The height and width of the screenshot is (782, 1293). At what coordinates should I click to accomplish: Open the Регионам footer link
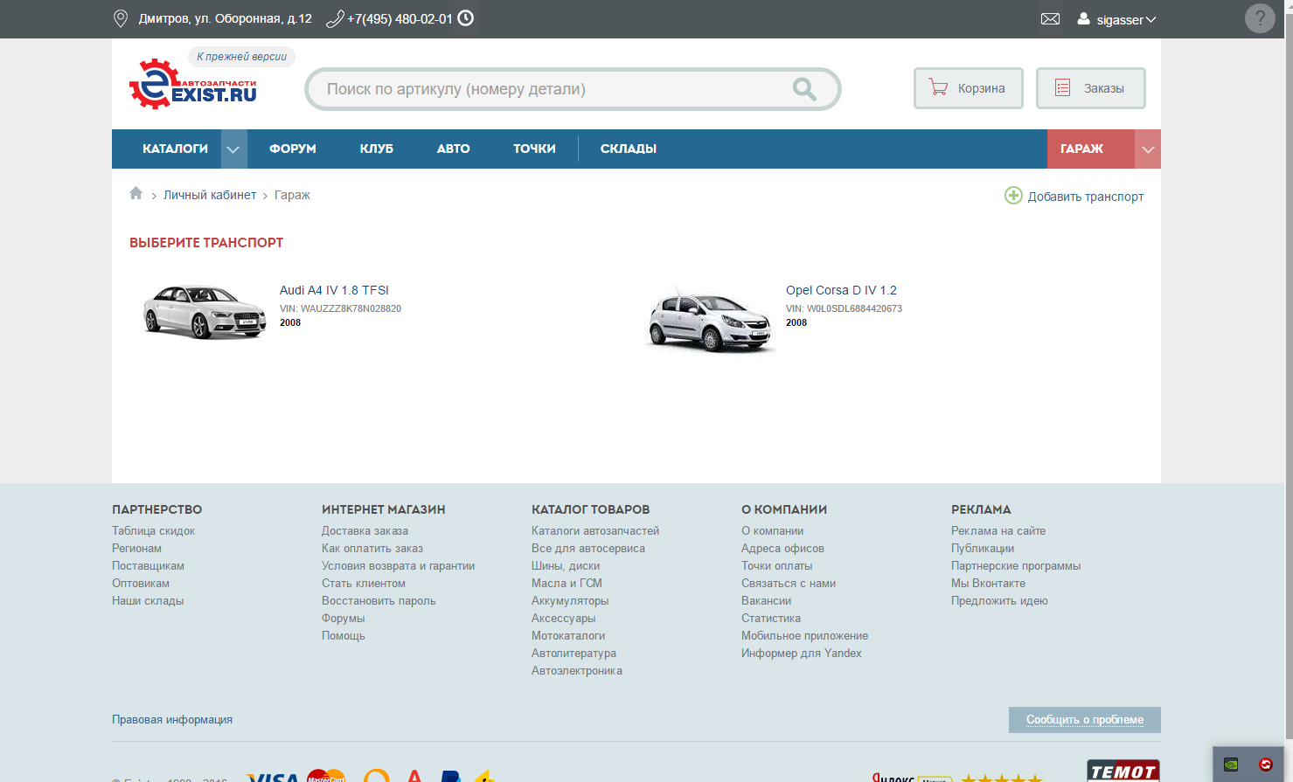[136, 548]
